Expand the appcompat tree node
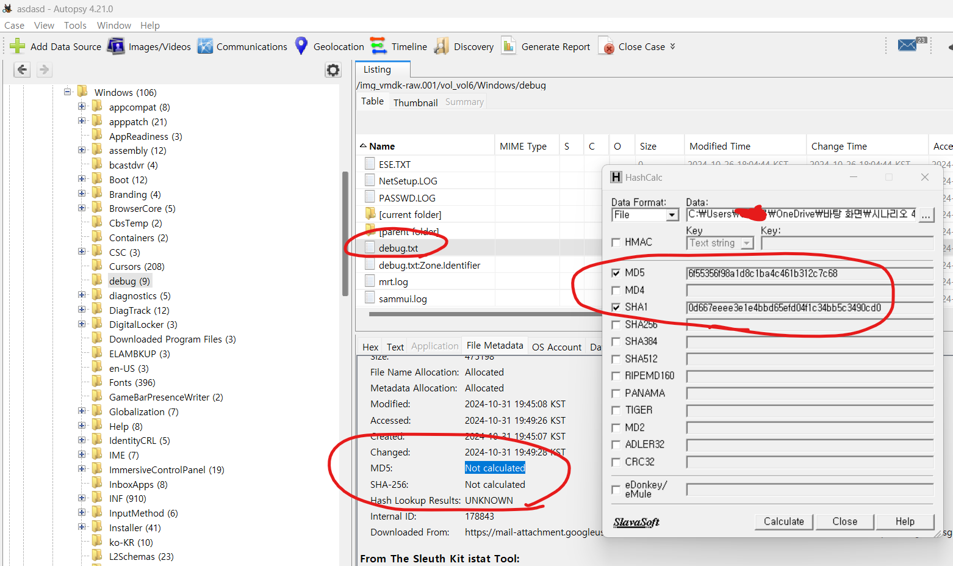This screenshot has height=566, width=953. [82, 106]
